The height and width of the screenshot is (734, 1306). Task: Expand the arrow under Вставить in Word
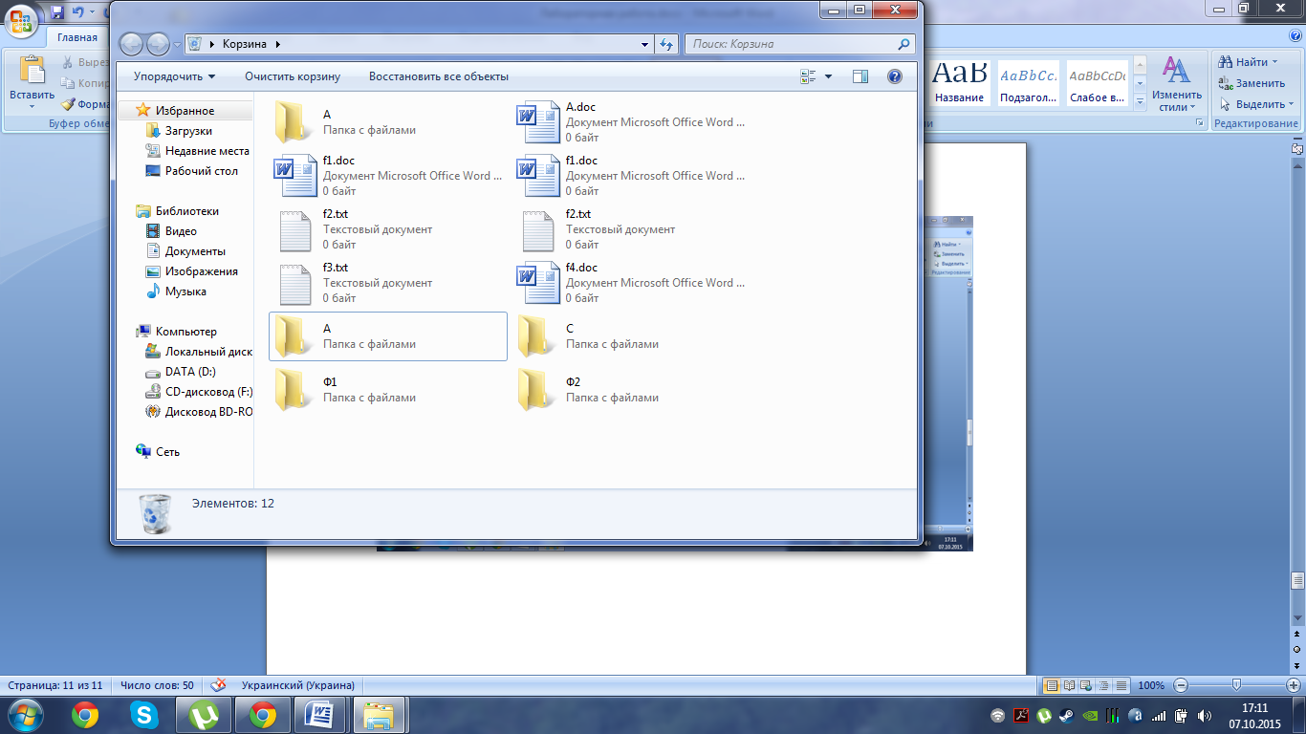33,107
